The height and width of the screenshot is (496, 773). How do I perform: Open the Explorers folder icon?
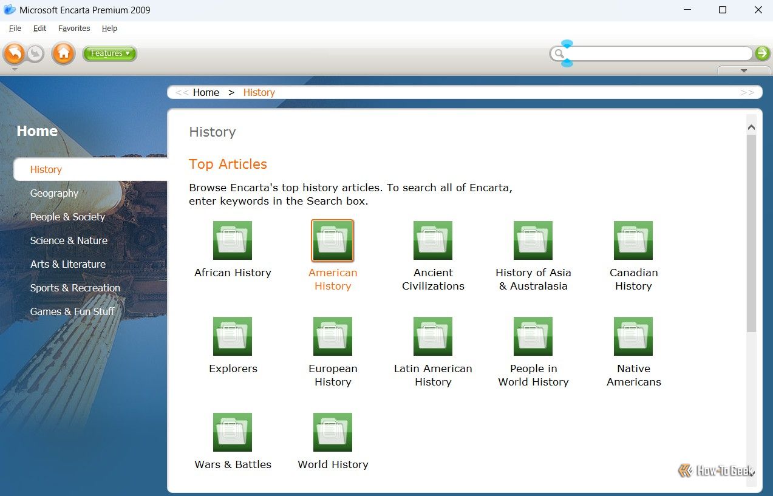click(x=233, y=336)
